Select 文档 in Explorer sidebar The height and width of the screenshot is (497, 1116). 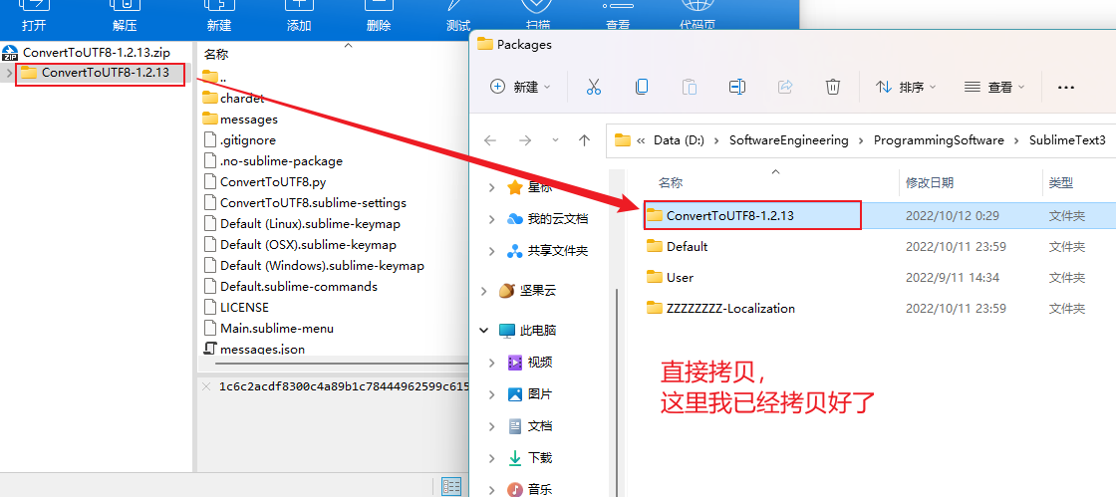tap(539, 426)
